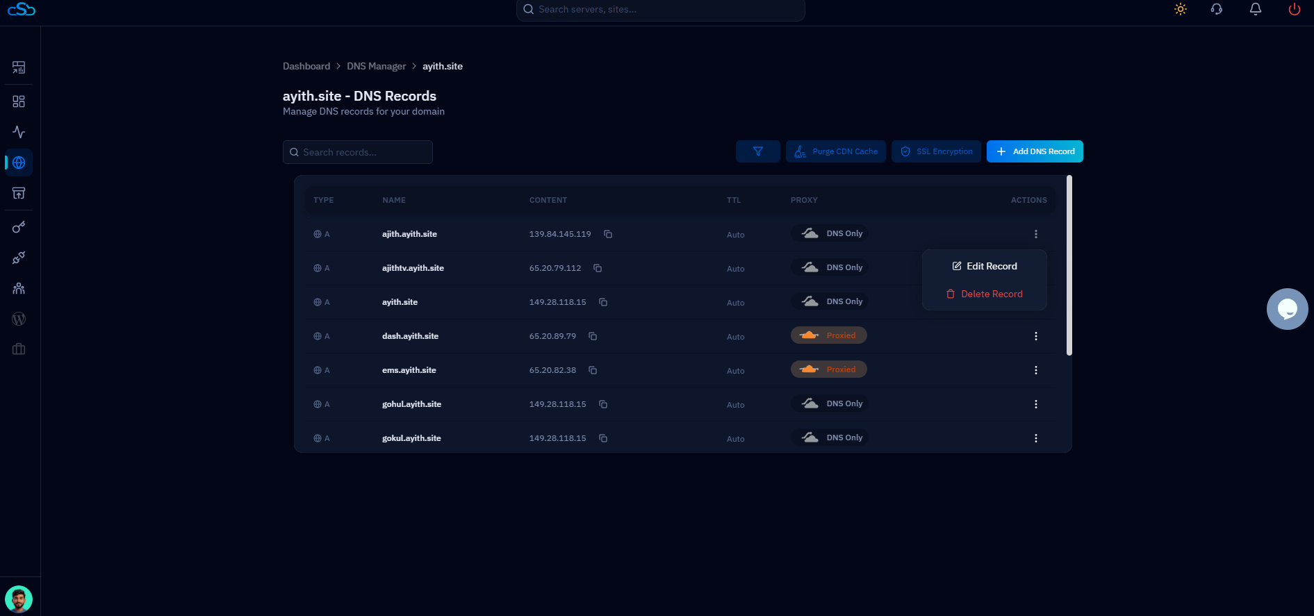Toggle DNS Only proxy for gohul.ayith.site
The image size is (1314, 616).
pos(831,403)
